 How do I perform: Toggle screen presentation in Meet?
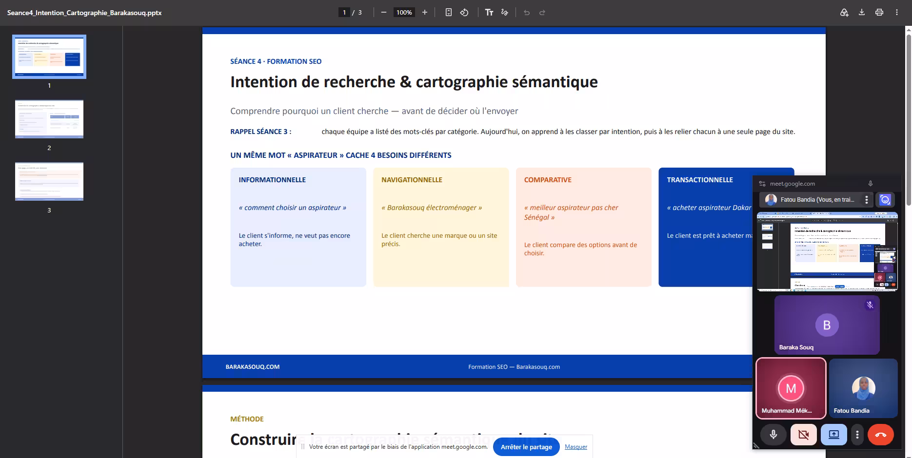click(x=834, y=435)
